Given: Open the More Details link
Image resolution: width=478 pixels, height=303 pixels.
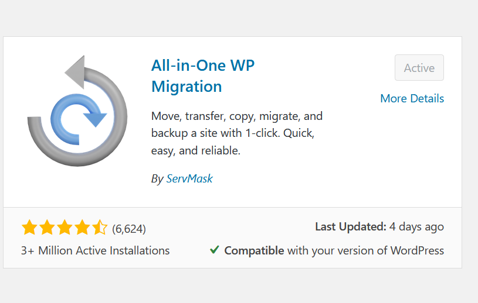Looking at the screenshot, I should (412, 98).
